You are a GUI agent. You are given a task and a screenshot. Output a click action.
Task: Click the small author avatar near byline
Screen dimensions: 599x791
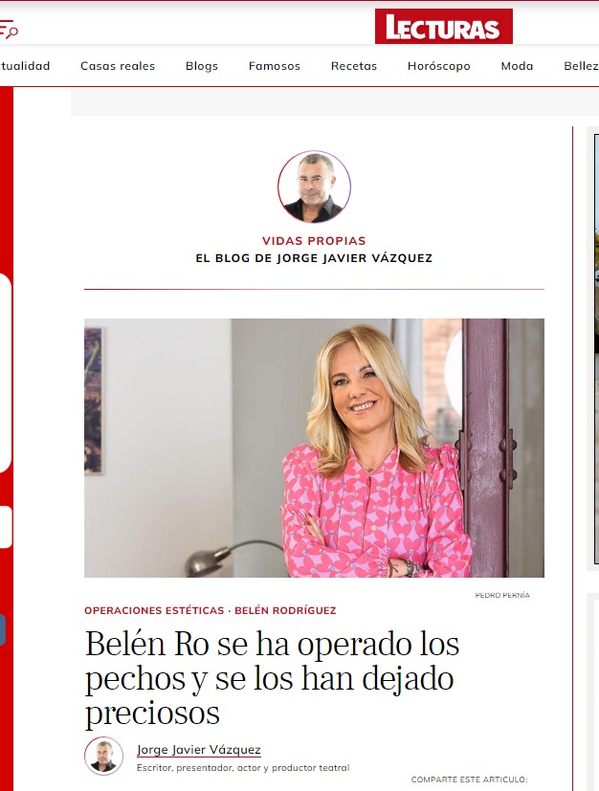click(x=103, y=756)
